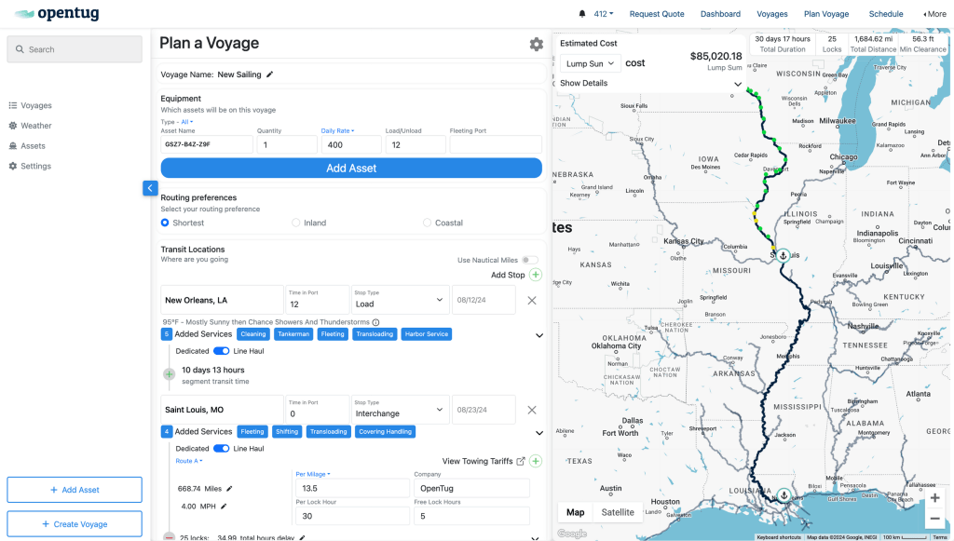Zoom in on the map
The height and width of the screenshot is (541, 954).
[x=934, y=498]
